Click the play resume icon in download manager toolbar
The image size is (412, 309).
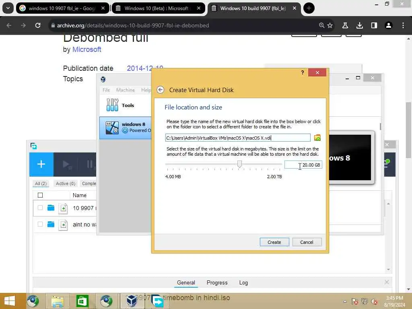coord(67,165)
